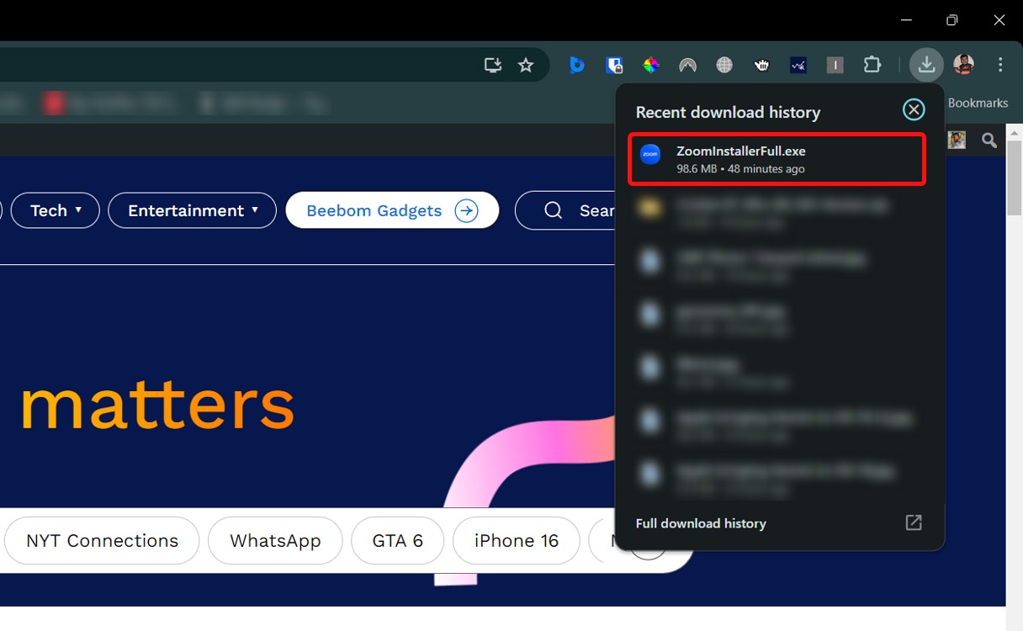This screenshot has height=631, width=1023.
Task: Open Beebom Gadgets with the arrow button
Action: tap(467, 210)
